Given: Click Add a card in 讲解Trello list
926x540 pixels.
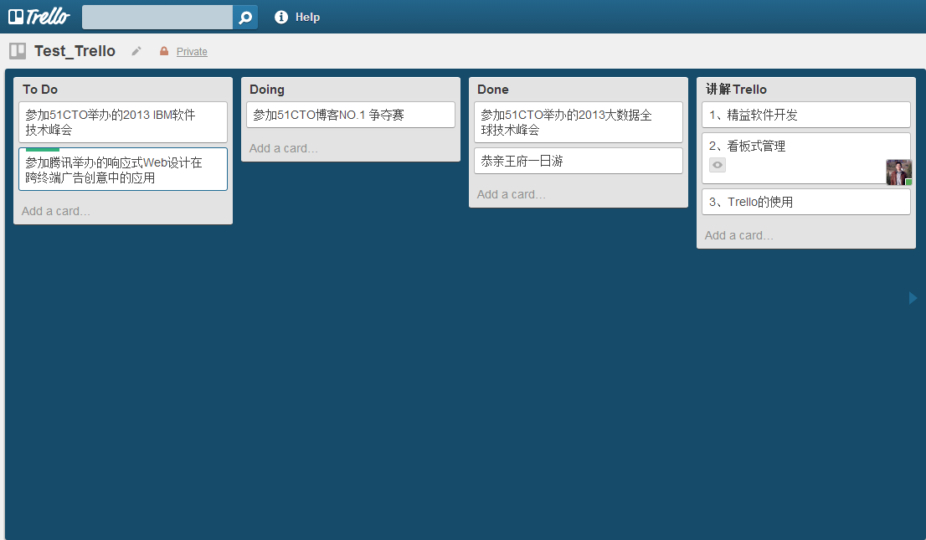Looking at the screenshot, I should coord(738,235).
